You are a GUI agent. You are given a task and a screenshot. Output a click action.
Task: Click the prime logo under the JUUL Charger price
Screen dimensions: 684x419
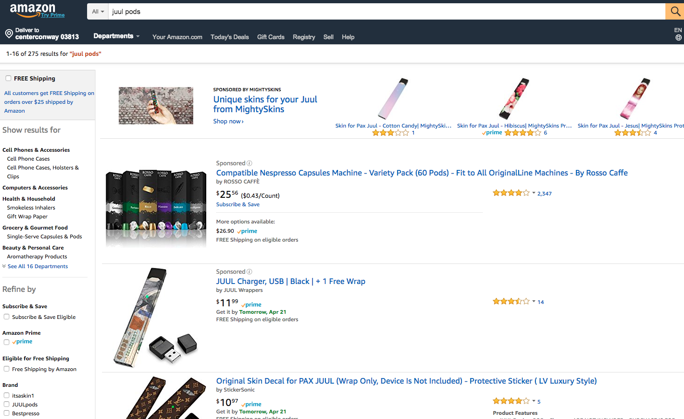click(x=251, y=304)
